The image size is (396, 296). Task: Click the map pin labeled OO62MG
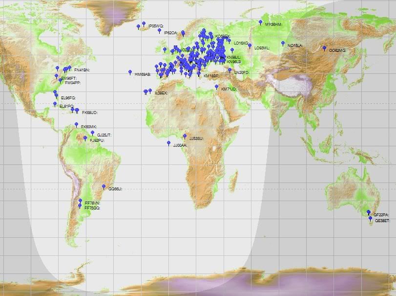tap(324, 48)
